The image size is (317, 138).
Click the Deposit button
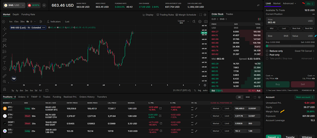273,137
